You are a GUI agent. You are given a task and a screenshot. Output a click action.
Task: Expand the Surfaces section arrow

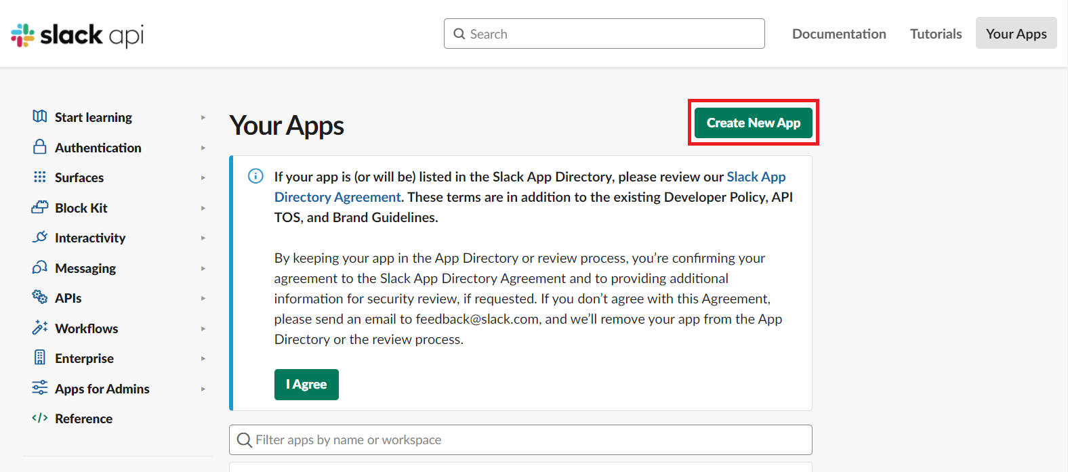tap(203, 177)
